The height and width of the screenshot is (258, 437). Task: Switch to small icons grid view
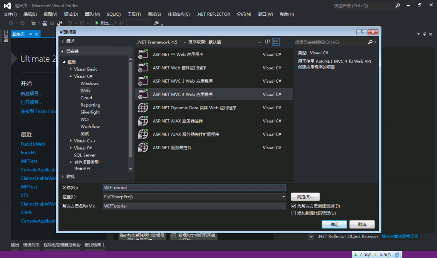[x=267, y=42]
